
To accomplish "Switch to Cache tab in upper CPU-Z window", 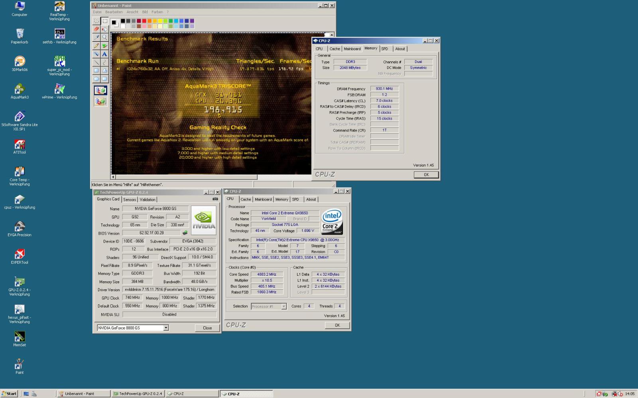I will [335, 49].
